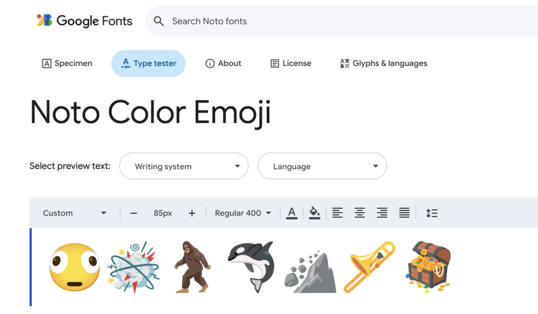This screenshot has height=314, width=538.
Task: Click the flushed wide-eyed face emoji
Action: 75,267
